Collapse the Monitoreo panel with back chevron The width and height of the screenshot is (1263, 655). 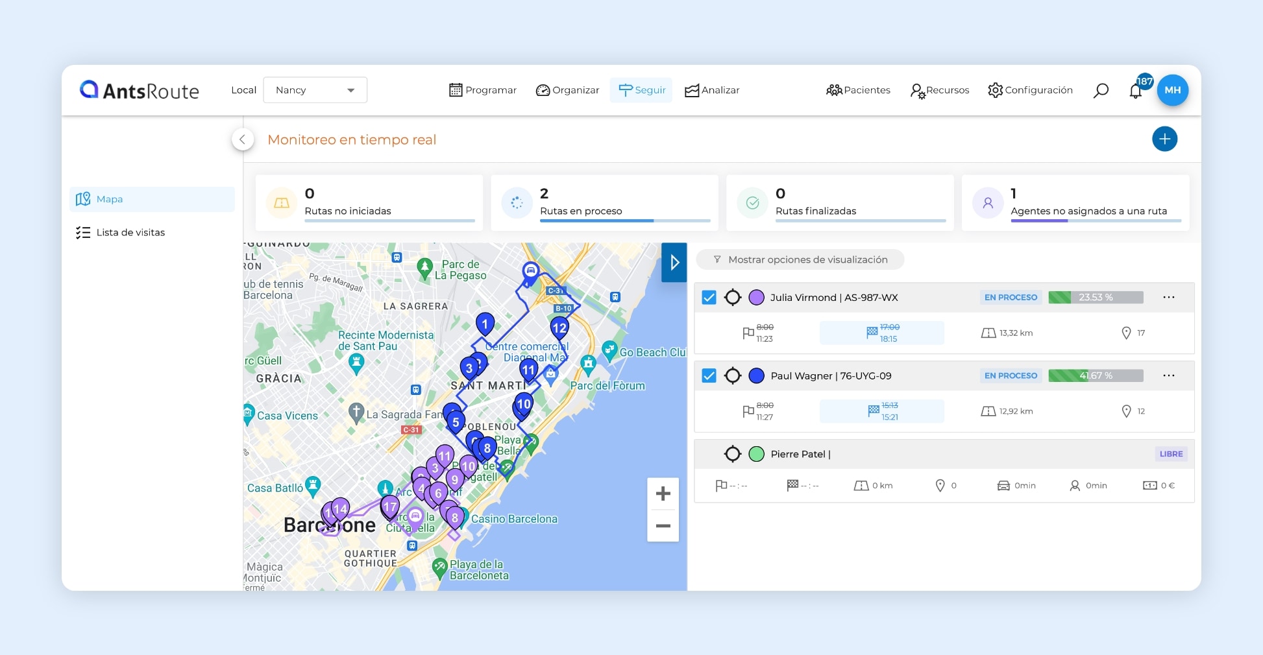coord(242,139)
